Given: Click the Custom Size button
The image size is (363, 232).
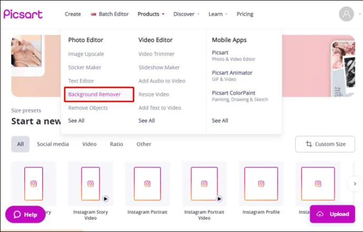Looking at the screenshot, I should tap(325, 144).
